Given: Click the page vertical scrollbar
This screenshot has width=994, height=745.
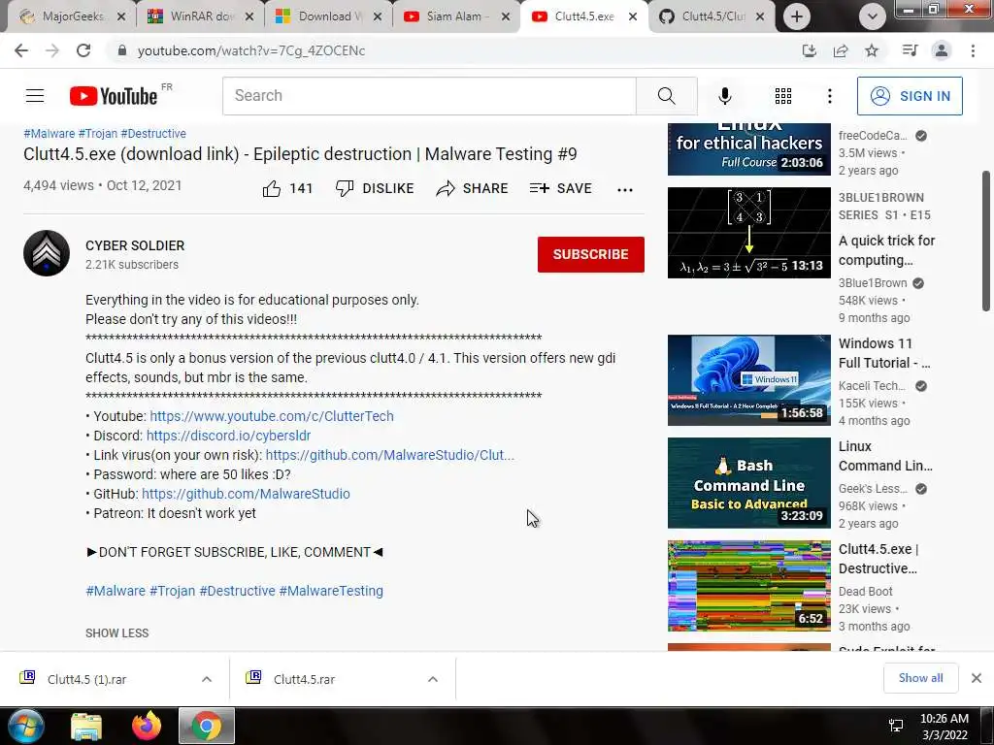Looking at the screenshot, I should tap(986, 241).
